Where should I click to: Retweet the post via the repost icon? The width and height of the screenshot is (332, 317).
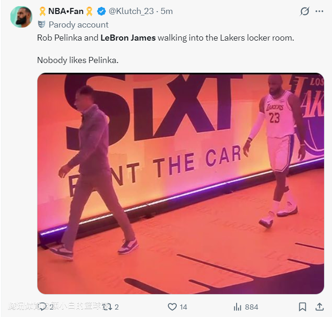pos(107,307)
